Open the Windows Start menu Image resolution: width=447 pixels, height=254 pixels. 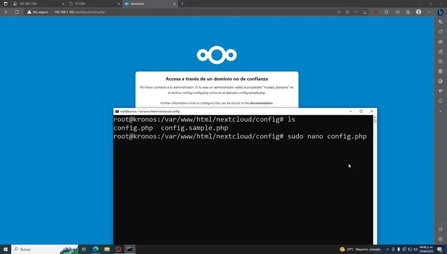coord(5,249)
